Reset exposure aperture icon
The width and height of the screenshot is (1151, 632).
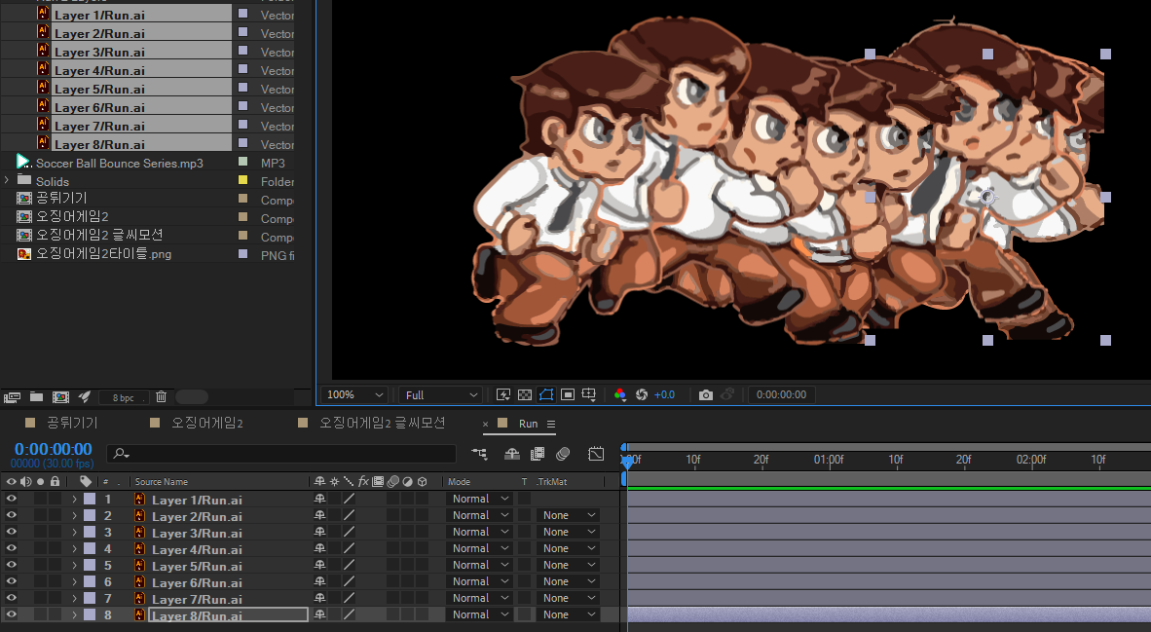point(642,395)
